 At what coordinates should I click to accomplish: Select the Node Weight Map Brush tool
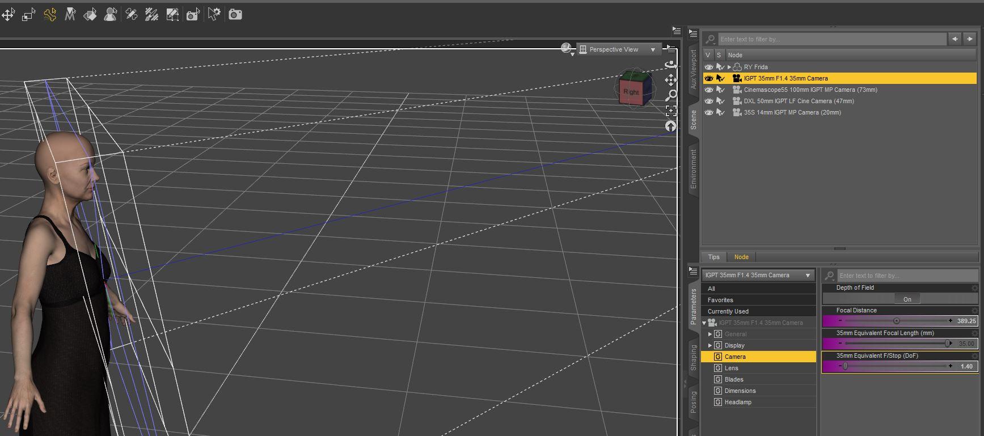click(151, 15)
